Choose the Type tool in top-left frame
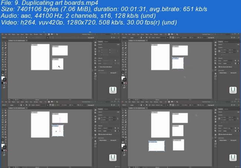Image resolution: width=241 pixels, height=168 pixels. (3, 50)
